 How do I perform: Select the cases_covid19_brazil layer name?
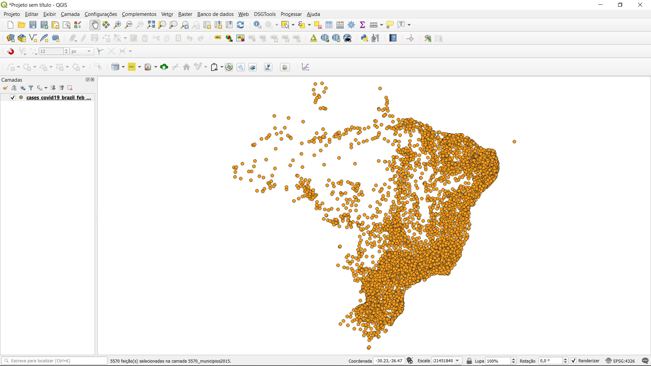(x=59, y=98)
